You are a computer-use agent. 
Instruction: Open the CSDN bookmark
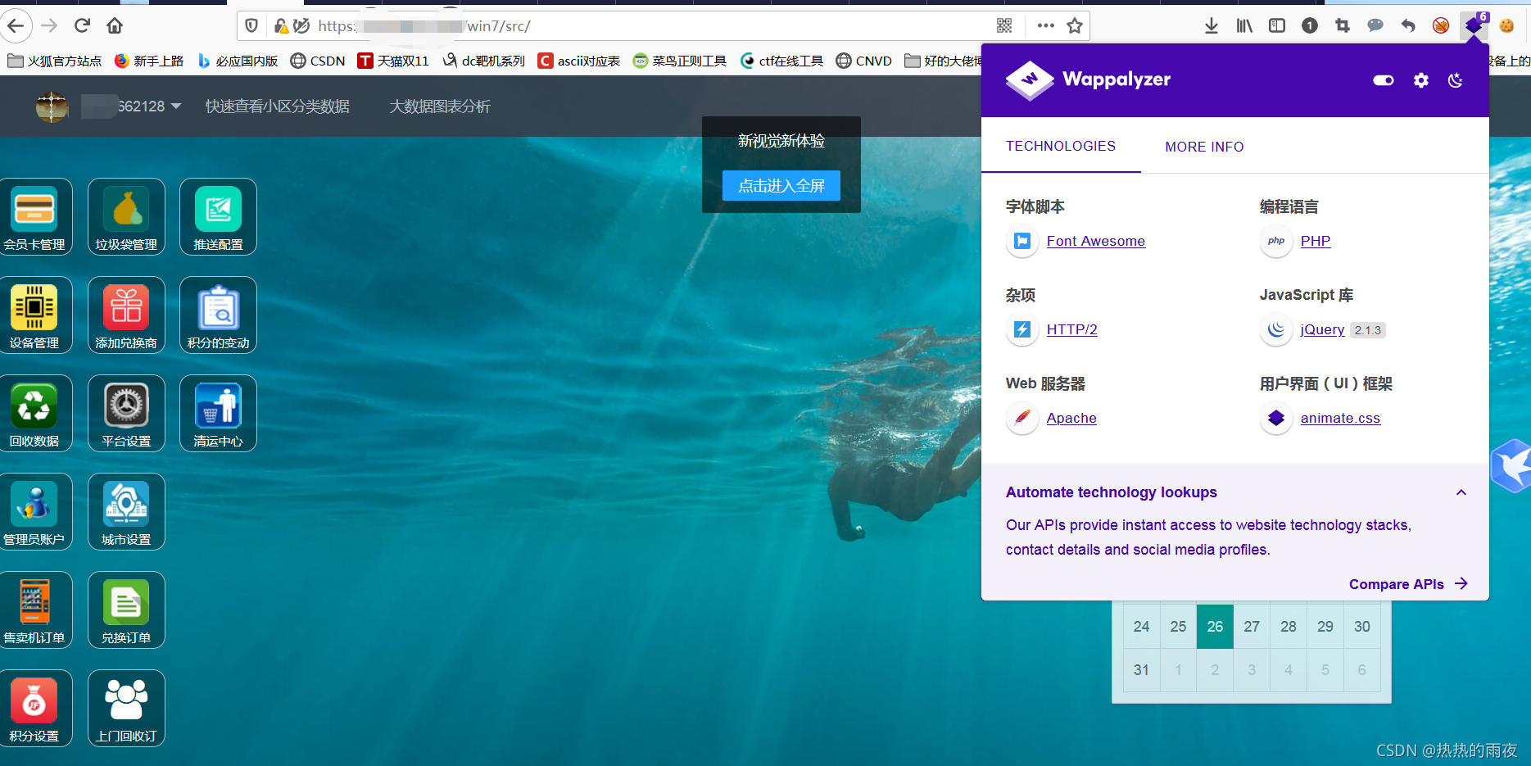pos(318,61)
